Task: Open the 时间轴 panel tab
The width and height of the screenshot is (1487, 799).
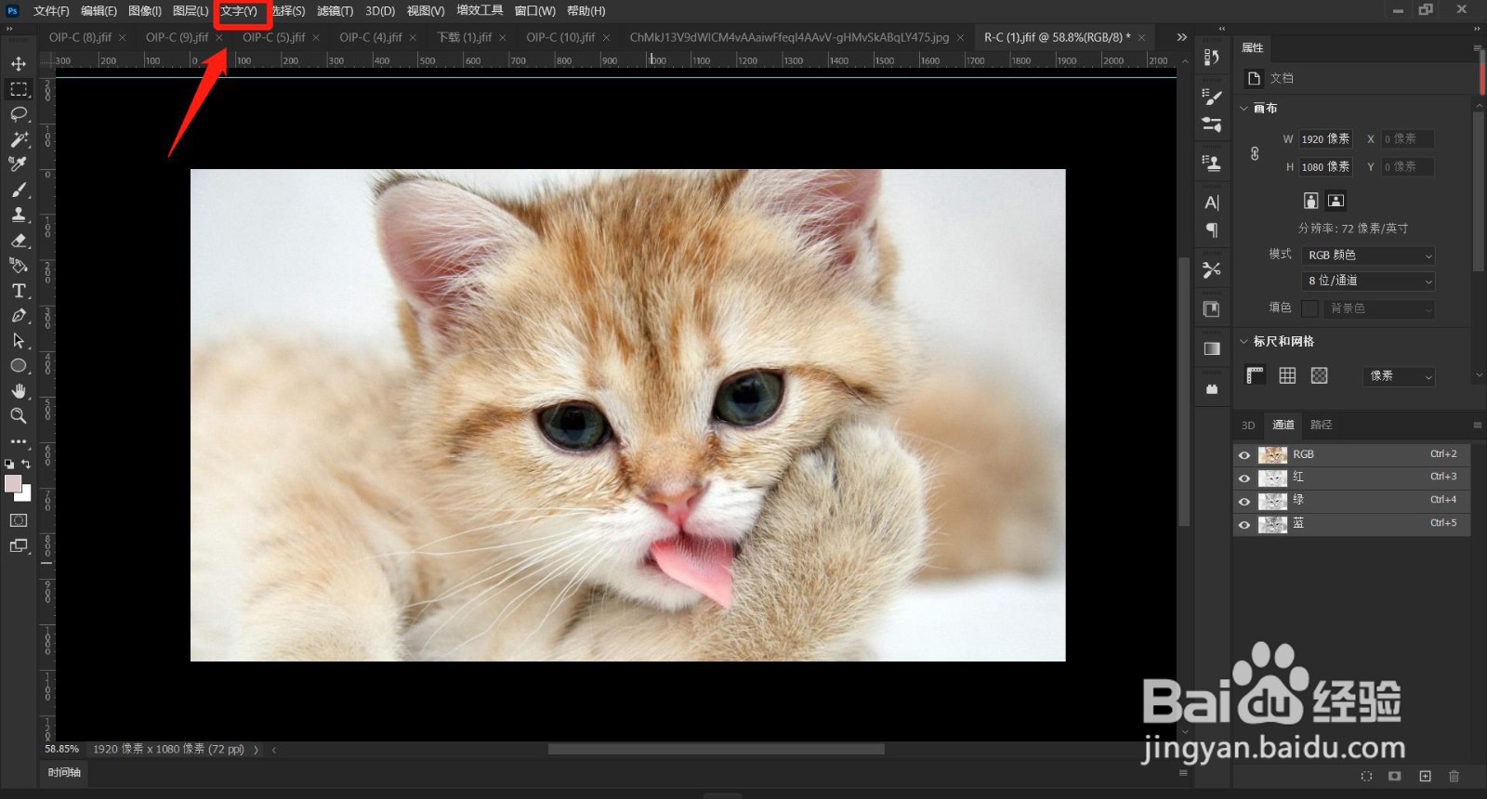Action: (x=64, y=772)
